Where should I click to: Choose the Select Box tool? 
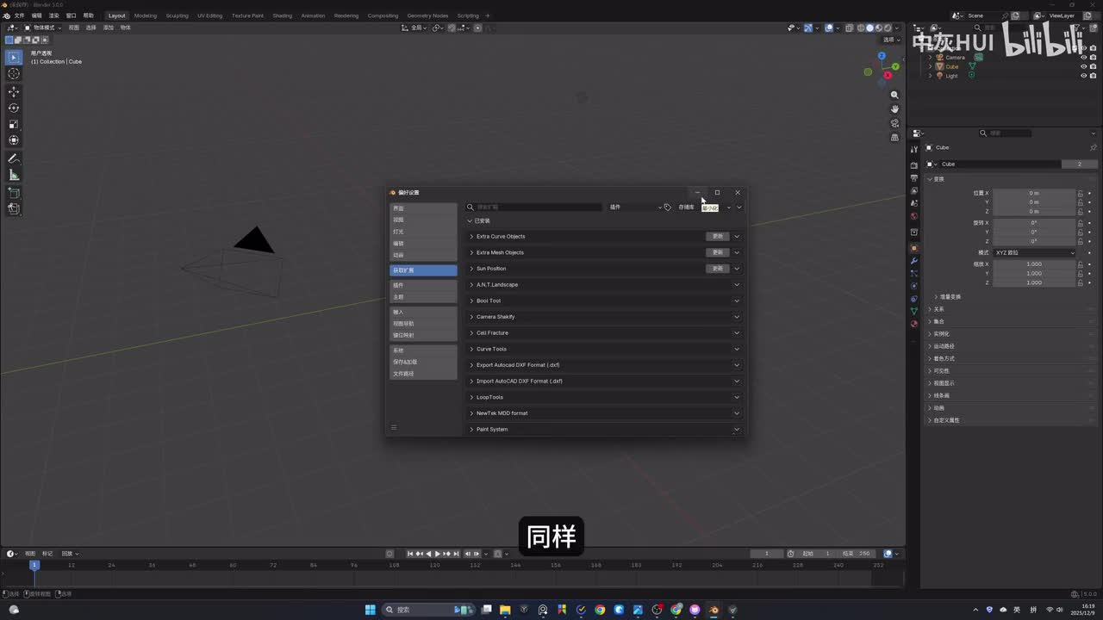(14, 58)
